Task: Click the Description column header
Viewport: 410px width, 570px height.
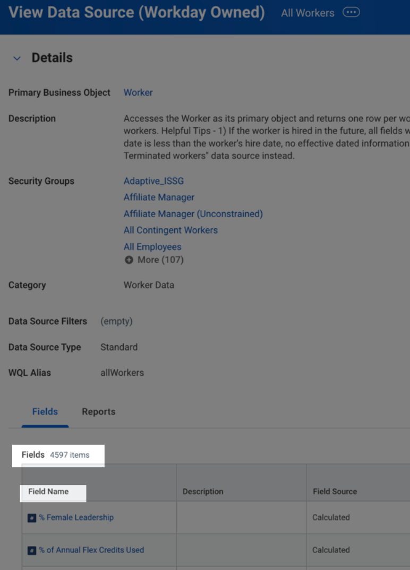Action: point(203,492)
